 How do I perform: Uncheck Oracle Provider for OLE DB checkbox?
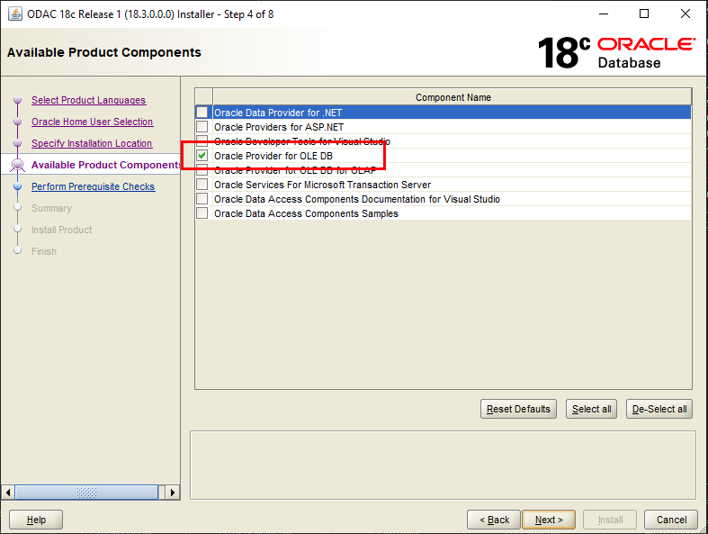(x=202, y=156)
